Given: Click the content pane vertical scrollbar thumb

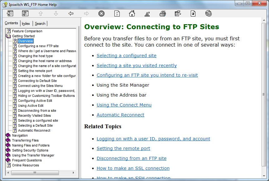Looking at the screenshot, I should click(x=264, y=94).
